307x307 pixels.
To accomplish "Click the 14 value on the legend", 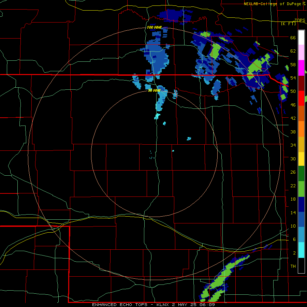I will [x=293, y=213].
